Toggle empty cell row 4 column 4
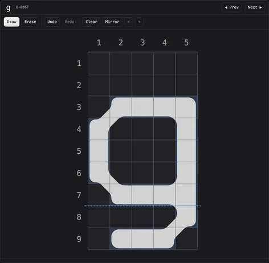This screenshot has height=263, width=269. tap(165, 129)
